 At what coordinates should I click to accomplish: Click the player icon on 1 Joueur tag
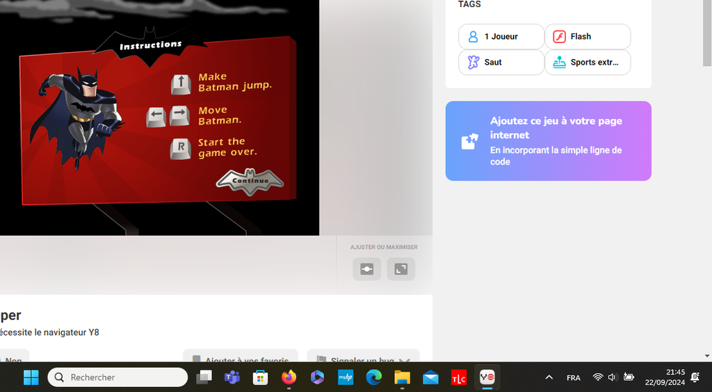point(473,37)
